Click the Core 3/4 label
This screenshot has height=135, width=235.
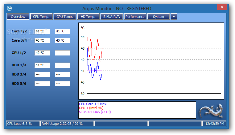click(x=19, y=40)
